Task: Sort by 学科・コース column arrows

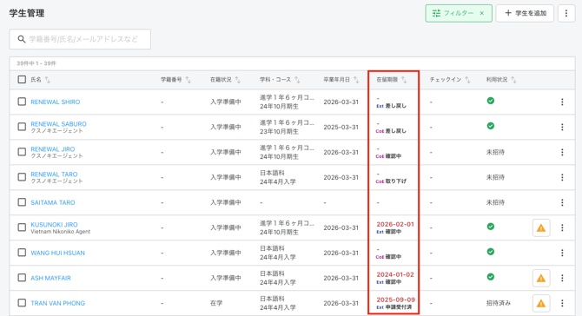Action: click(297, 80)
